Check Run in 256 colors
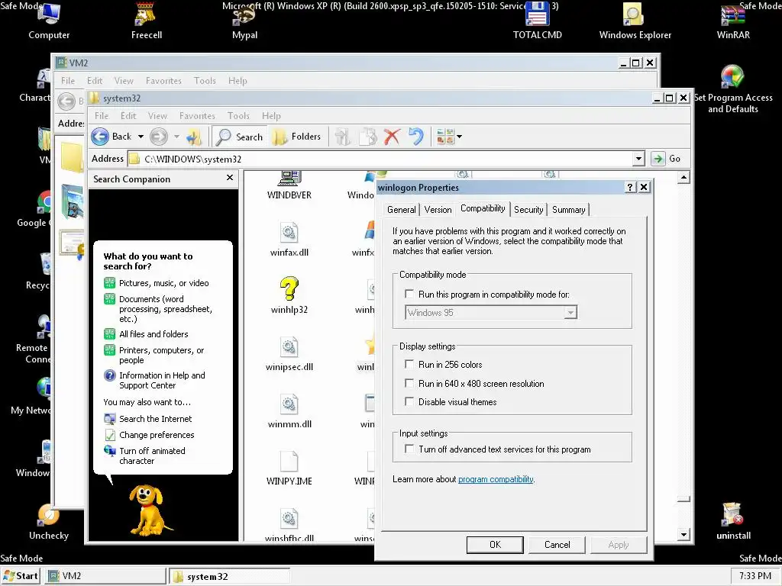Screen dimensions: 782x586 tap(409, 364)
